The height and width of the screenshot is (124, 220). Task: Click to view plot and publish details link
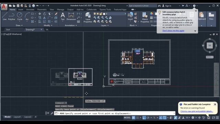[197, 111]
